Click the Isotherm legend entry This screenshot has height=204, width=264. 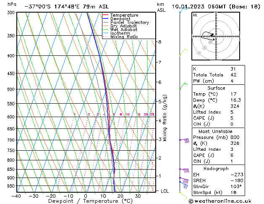point(120,33)
